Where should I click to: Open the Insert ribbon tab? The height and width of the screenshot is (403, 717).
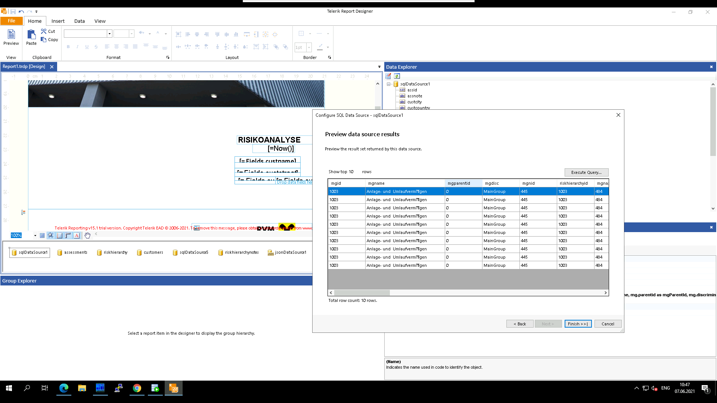(58, 21)
